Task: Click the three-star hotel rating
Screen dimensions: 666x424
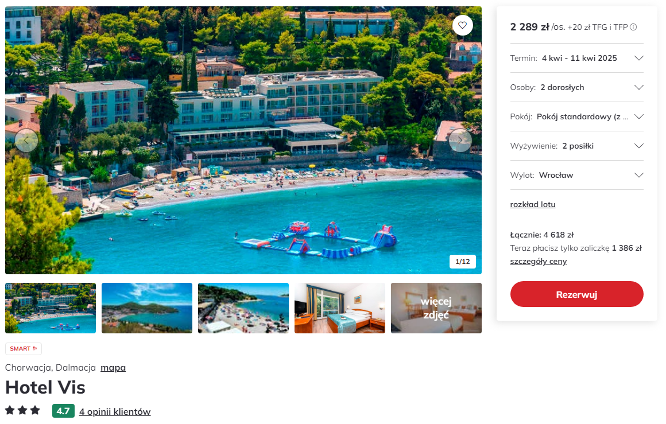Action: pos(23,410)
